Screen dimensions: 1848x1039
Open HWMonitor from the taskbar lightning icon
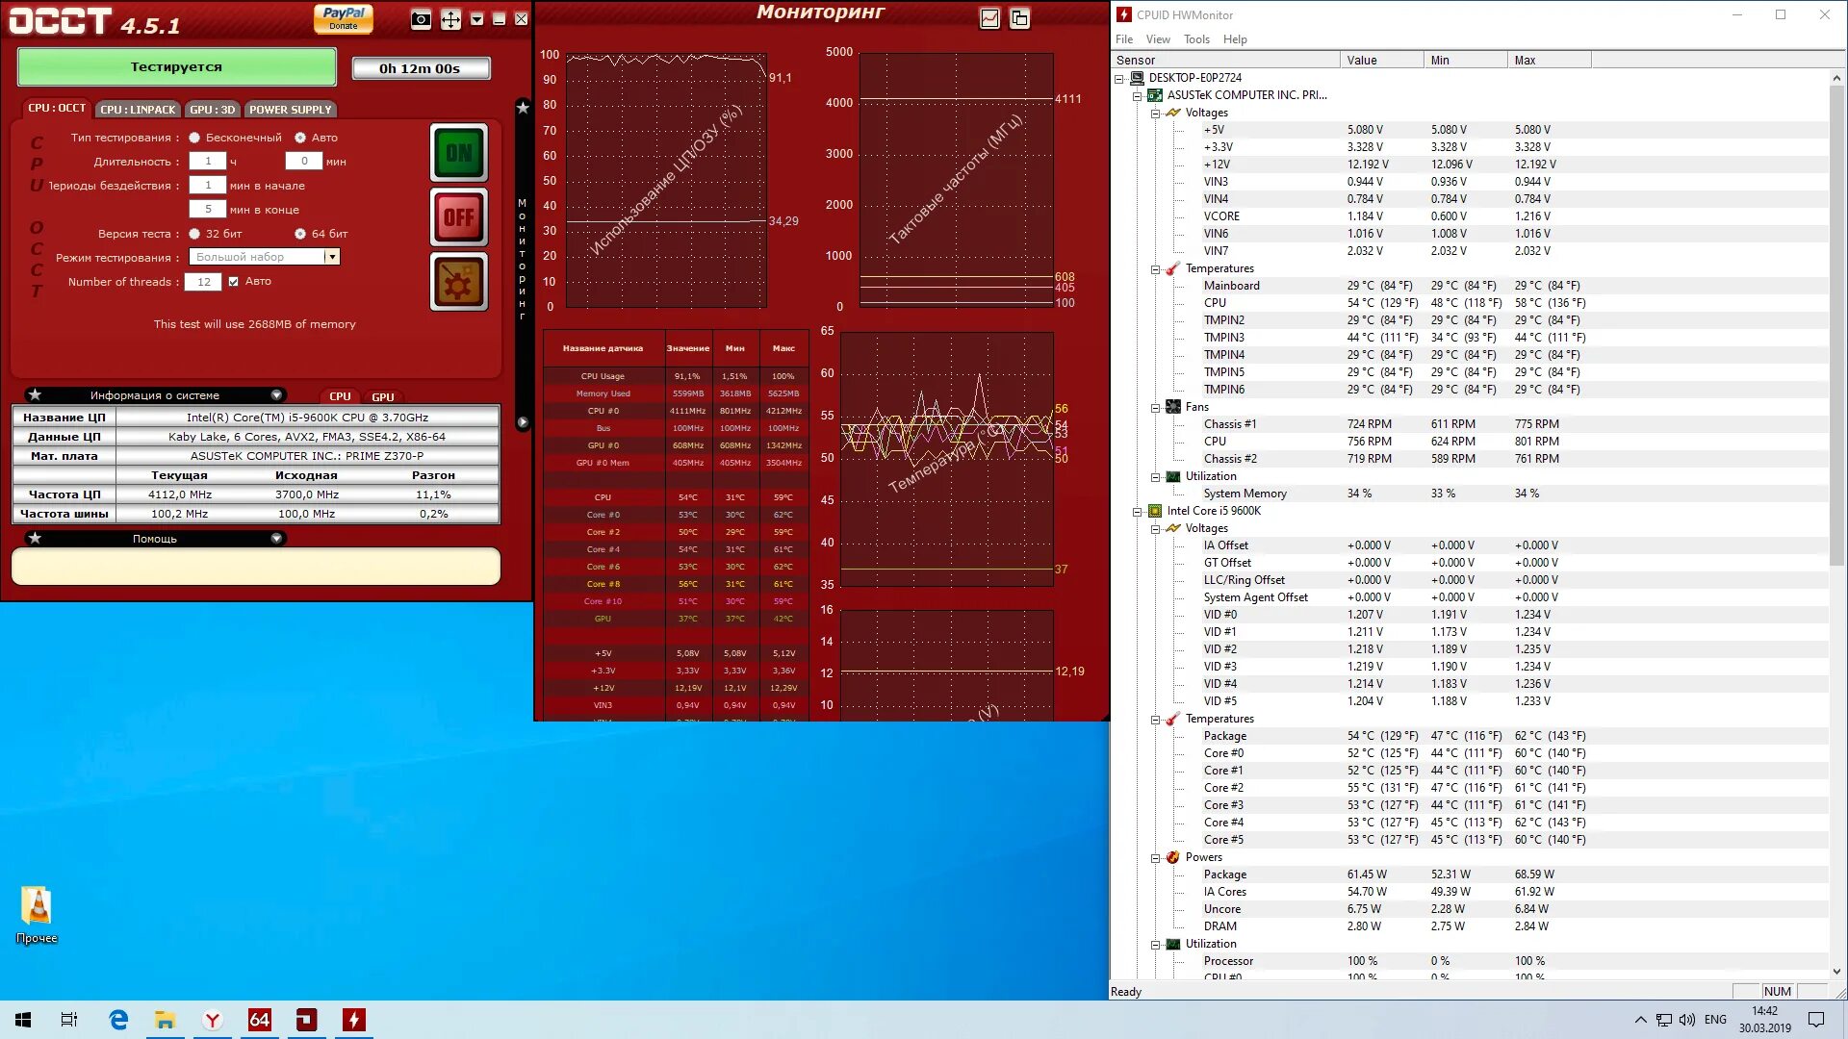click(x=354, y=1021)
